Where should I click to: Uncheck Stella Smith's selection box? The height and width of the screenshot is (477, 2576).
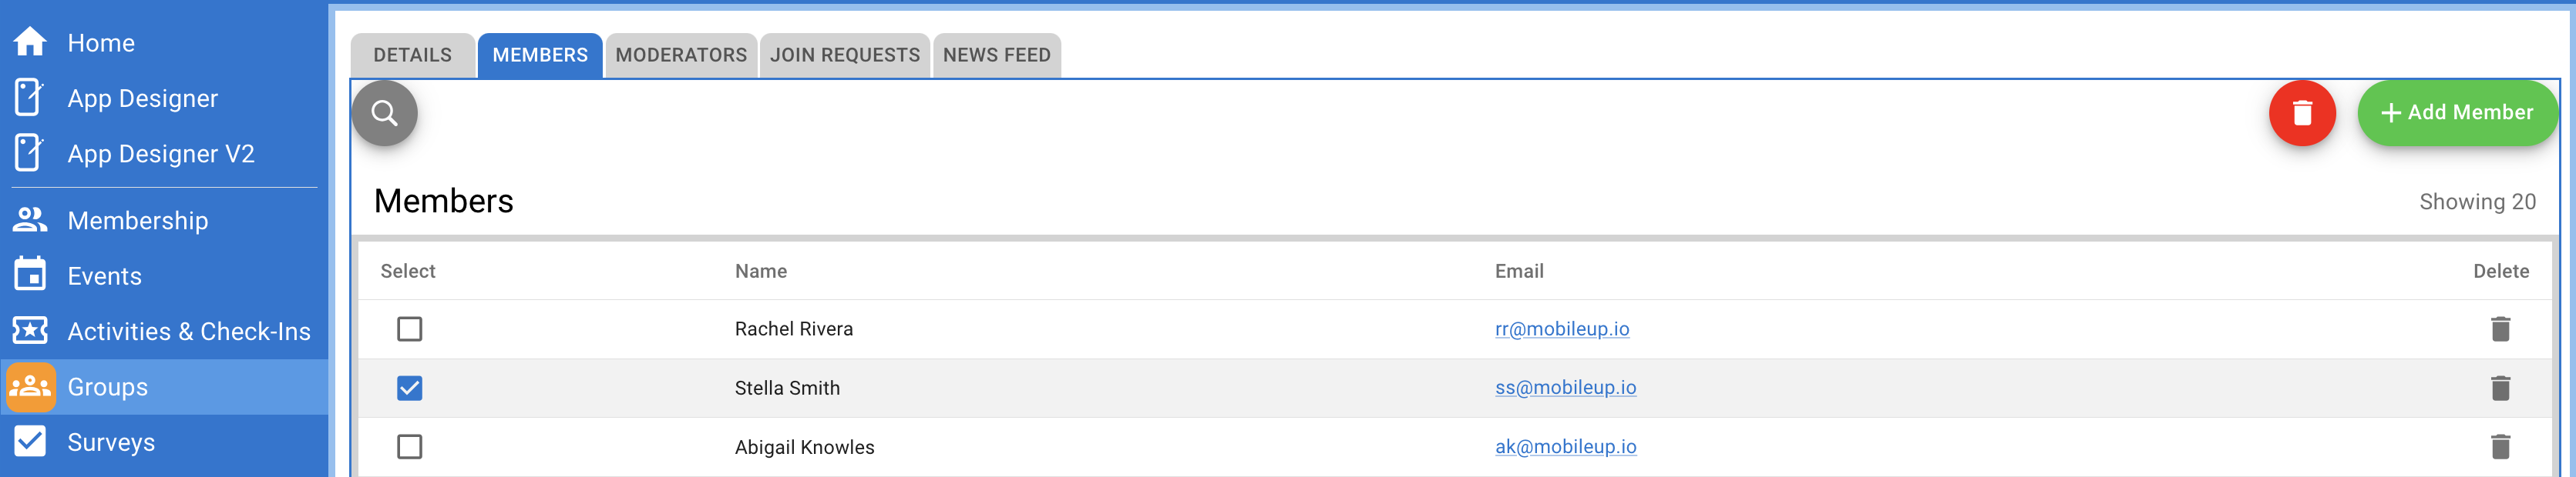410,387
